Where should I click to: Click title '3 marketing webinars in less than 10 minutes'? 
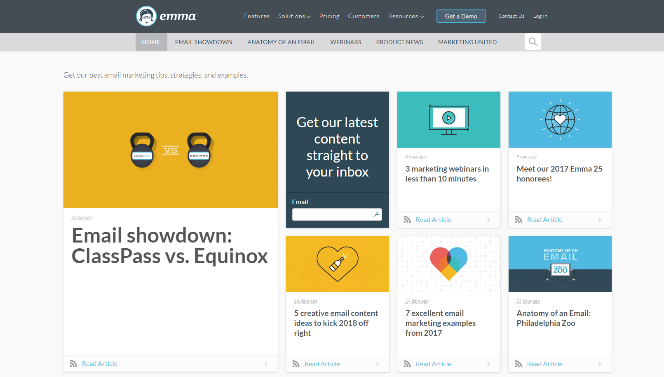(x=447, y=174)
